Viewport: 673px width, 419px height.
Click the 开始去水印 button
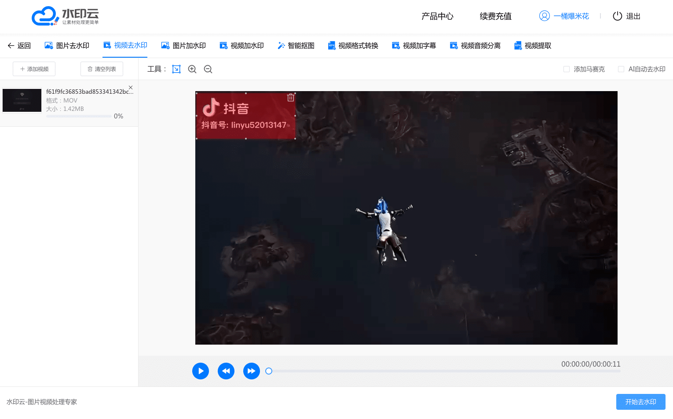(641, 402)
